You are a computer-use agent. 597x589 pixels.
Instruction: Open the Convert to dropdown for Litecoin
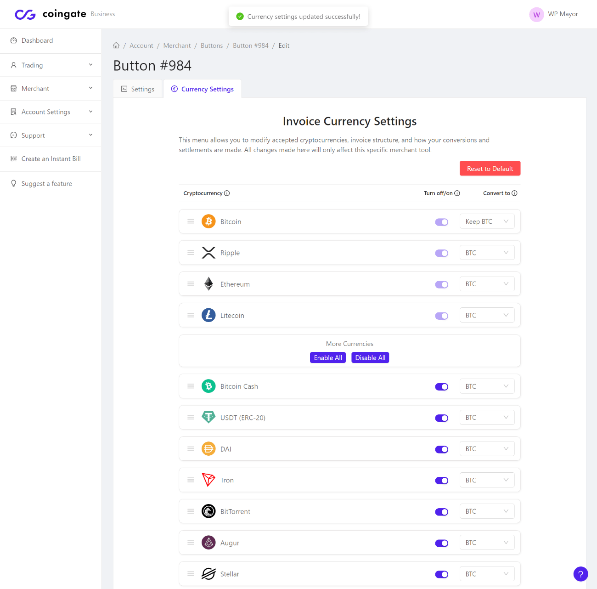[x=487, y=315]
